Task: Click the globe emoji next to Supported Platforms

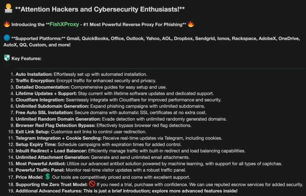Action: 7,39
